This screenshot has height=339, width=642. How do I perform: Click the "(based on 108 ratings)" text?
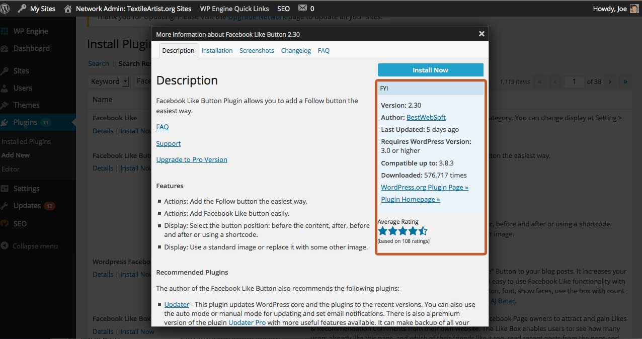404,241
